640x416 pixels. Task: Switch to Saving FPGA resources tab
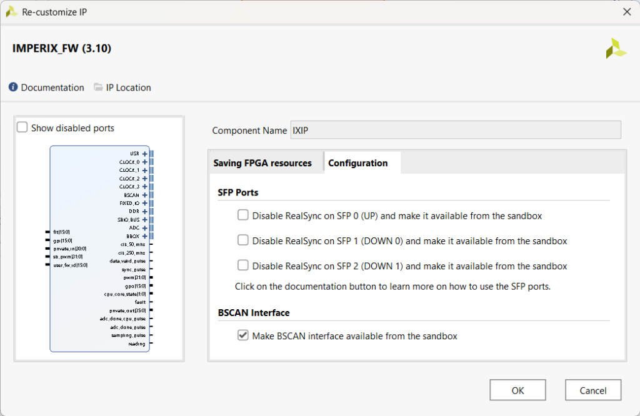tap(262, 163)
